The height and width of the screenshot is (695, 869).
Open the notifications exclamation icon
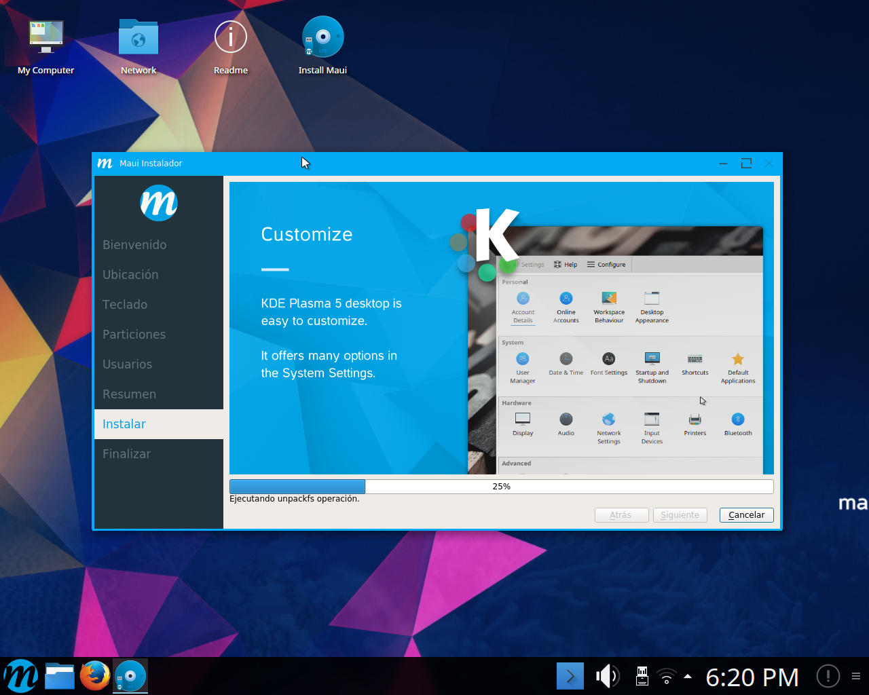(828, 676)
